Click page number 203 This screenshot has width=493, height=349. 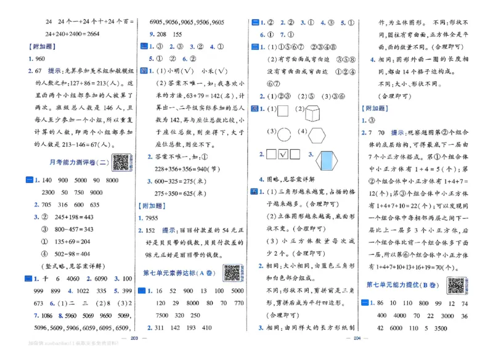(x=134, y=338)
